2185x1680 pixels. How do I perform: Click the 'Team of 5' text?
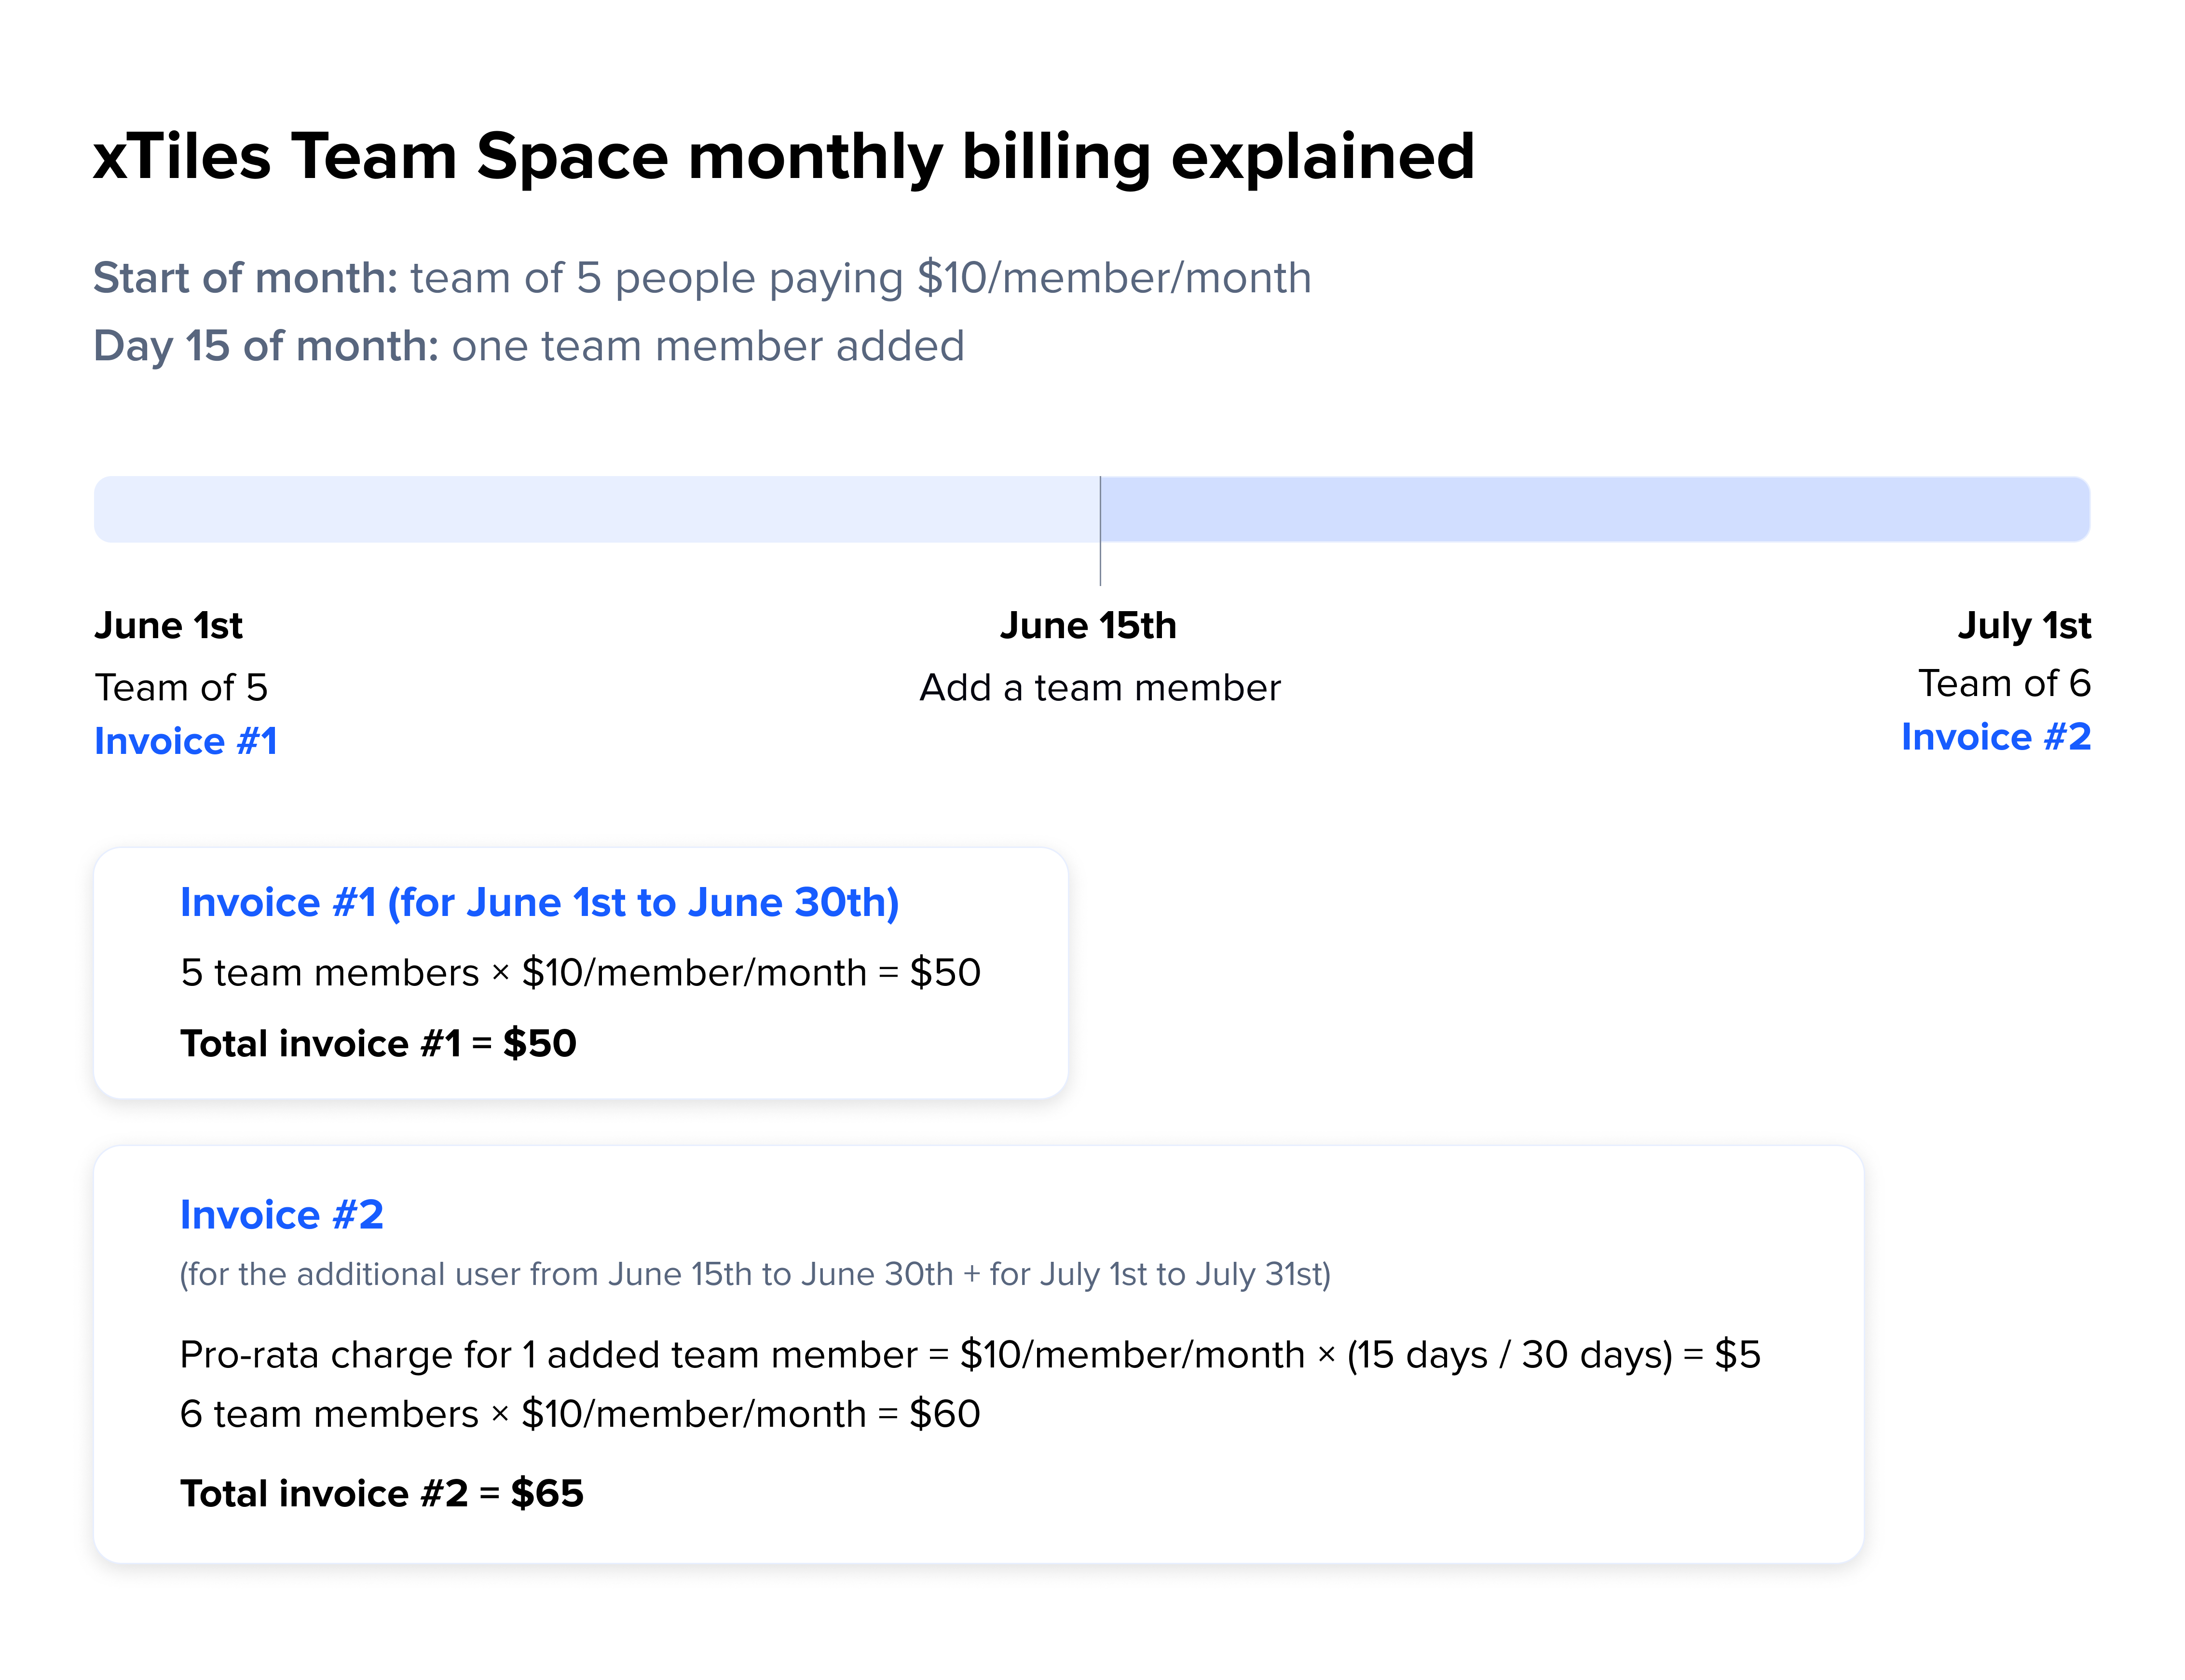pos(181,687)
